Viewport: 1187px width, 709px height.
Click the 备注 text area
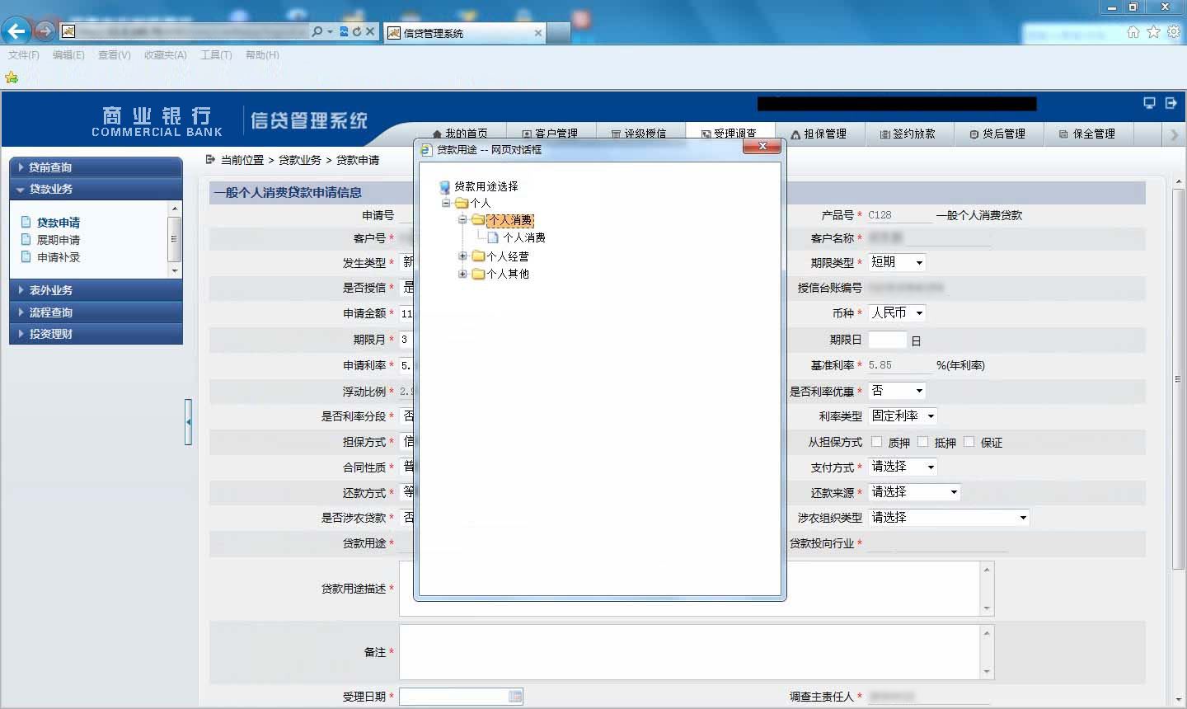click(689, 651)
